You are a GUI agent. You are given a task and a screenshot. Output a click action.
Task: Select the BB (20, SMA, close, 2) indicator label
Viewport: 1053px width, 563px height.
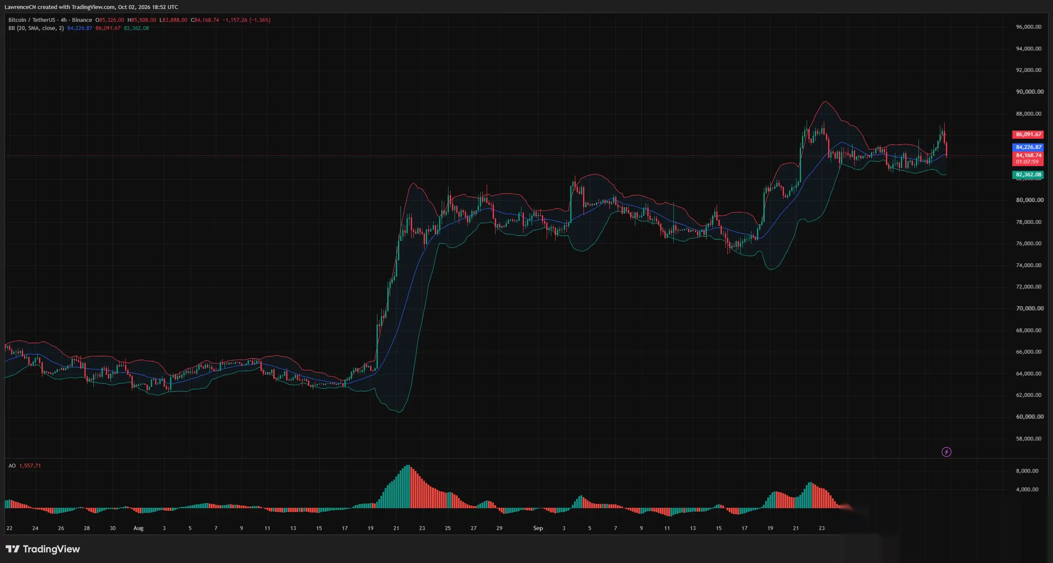(36, 28)
